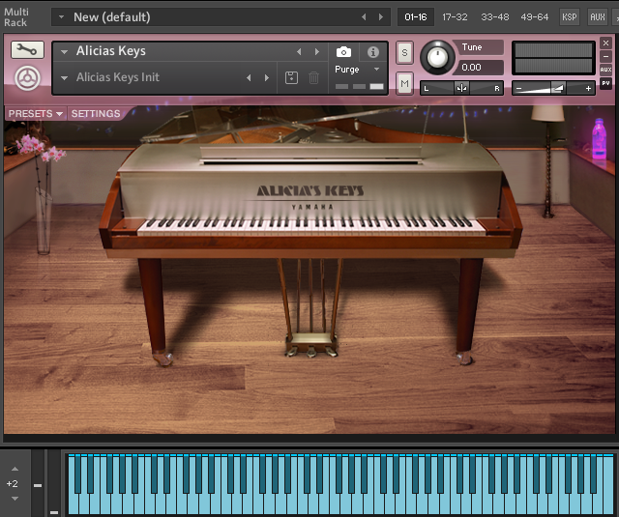Click the Tune knob
The image size is (619, 517).
(437, 58)
